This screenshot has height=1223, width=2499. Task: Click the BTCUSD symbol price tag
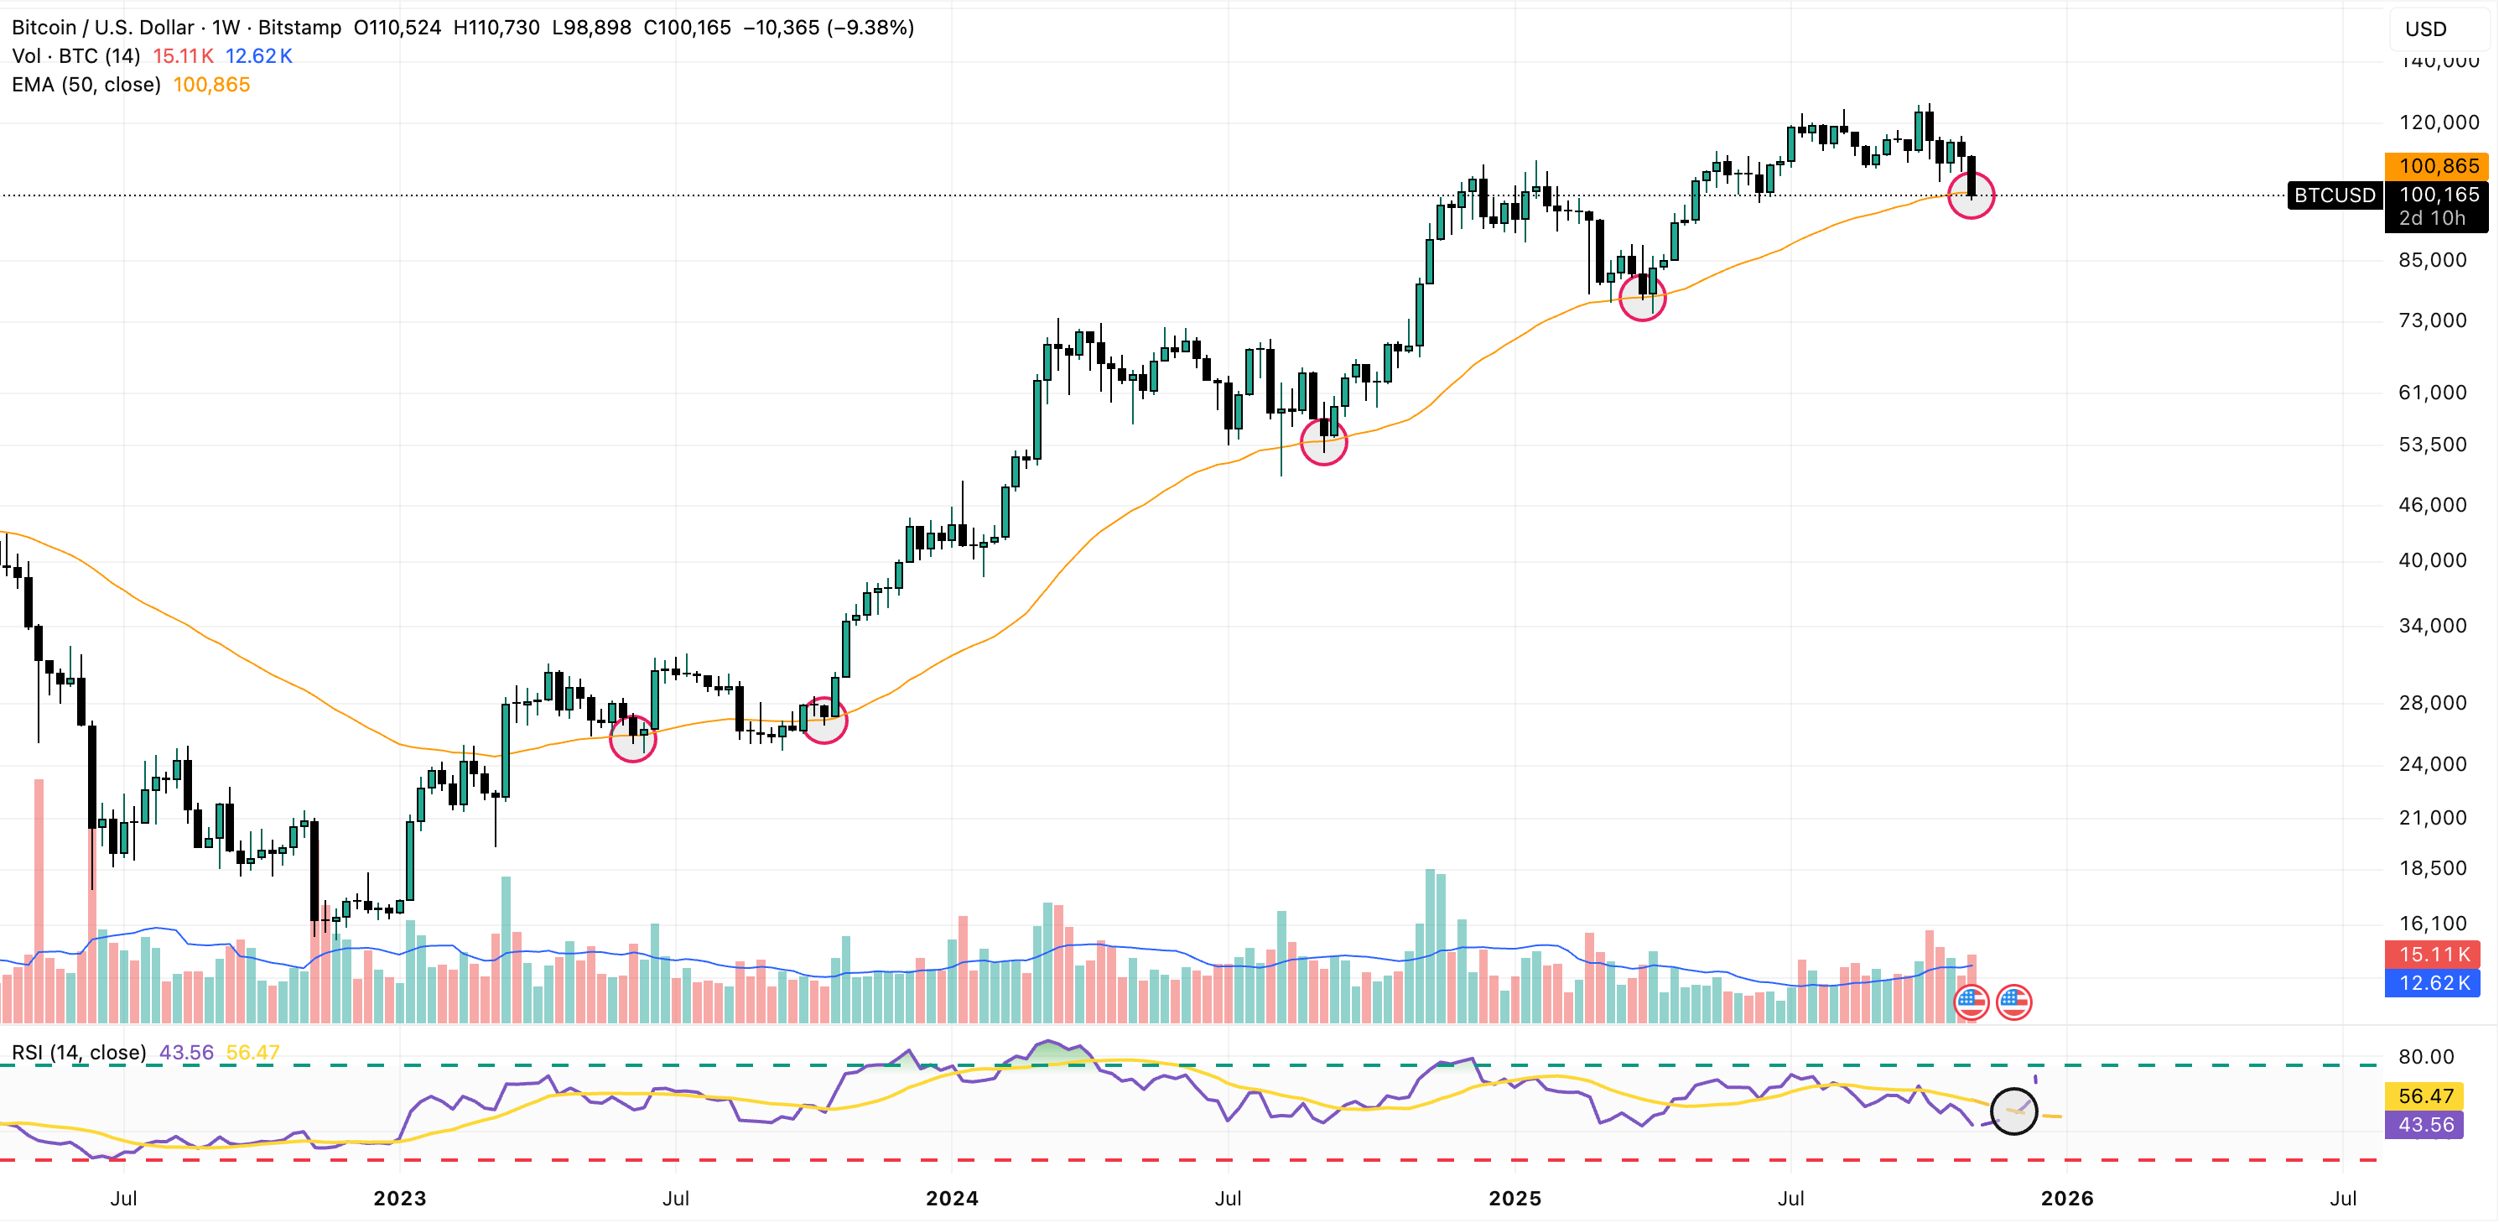click(2334, 195)
